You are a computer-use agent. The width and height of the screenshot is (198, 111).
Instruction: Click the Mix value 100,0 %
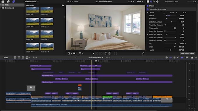point(183,44)
